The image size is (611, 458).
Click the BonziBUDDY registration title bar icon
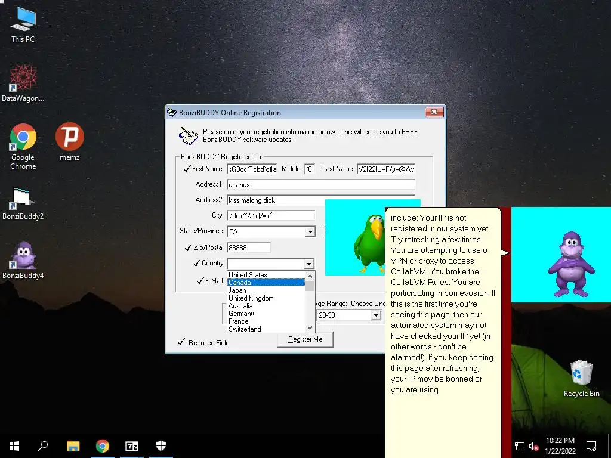pyautogui.click(x=172, y=113)
